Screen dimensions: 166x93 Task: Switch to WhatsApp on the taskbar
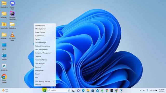tap(102, 90)
